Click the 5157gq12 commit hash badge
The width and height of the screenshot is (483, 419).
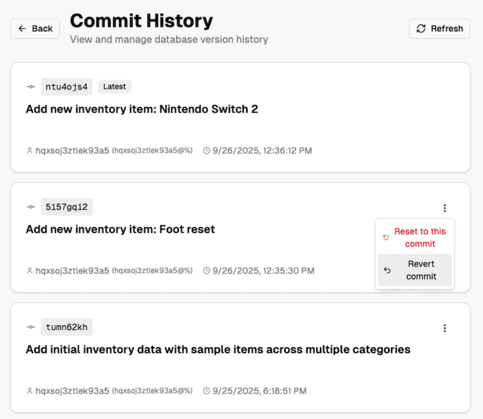[67, 207]
